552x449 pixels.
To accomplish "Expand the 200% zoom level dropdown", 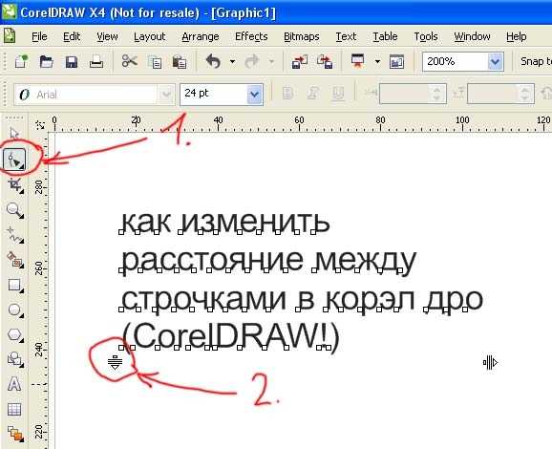I will (x=496, y=62).
